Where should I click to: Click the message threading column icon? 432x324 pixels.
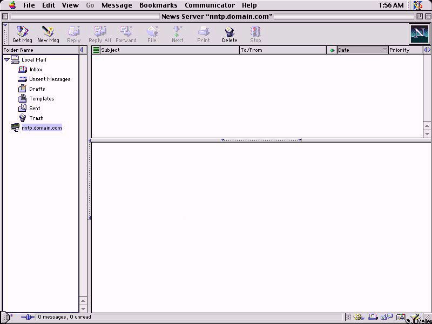tap(96, 50)
